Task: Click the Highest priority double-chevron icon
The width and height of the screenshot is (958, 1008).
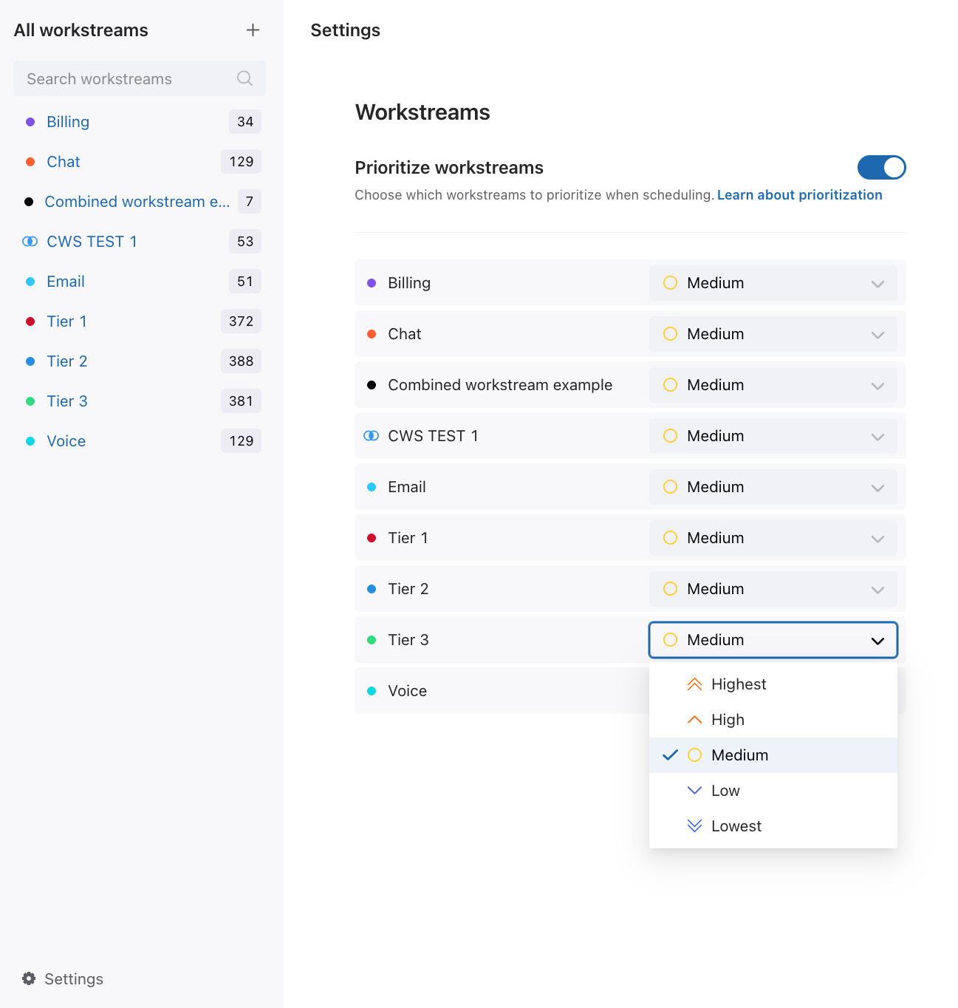Action: [694, 684]
